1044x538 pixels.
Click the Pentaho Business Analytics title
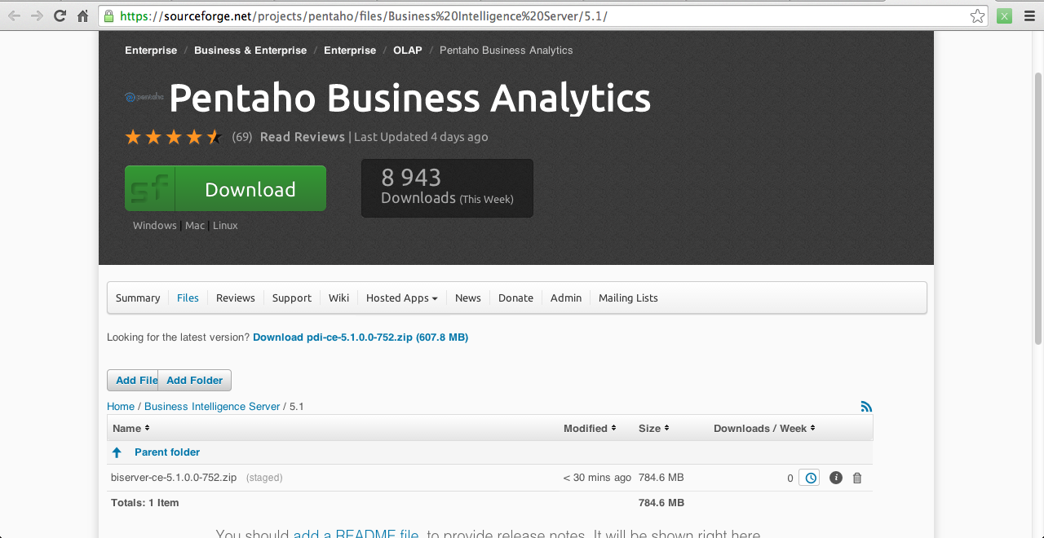pos(409,98)
